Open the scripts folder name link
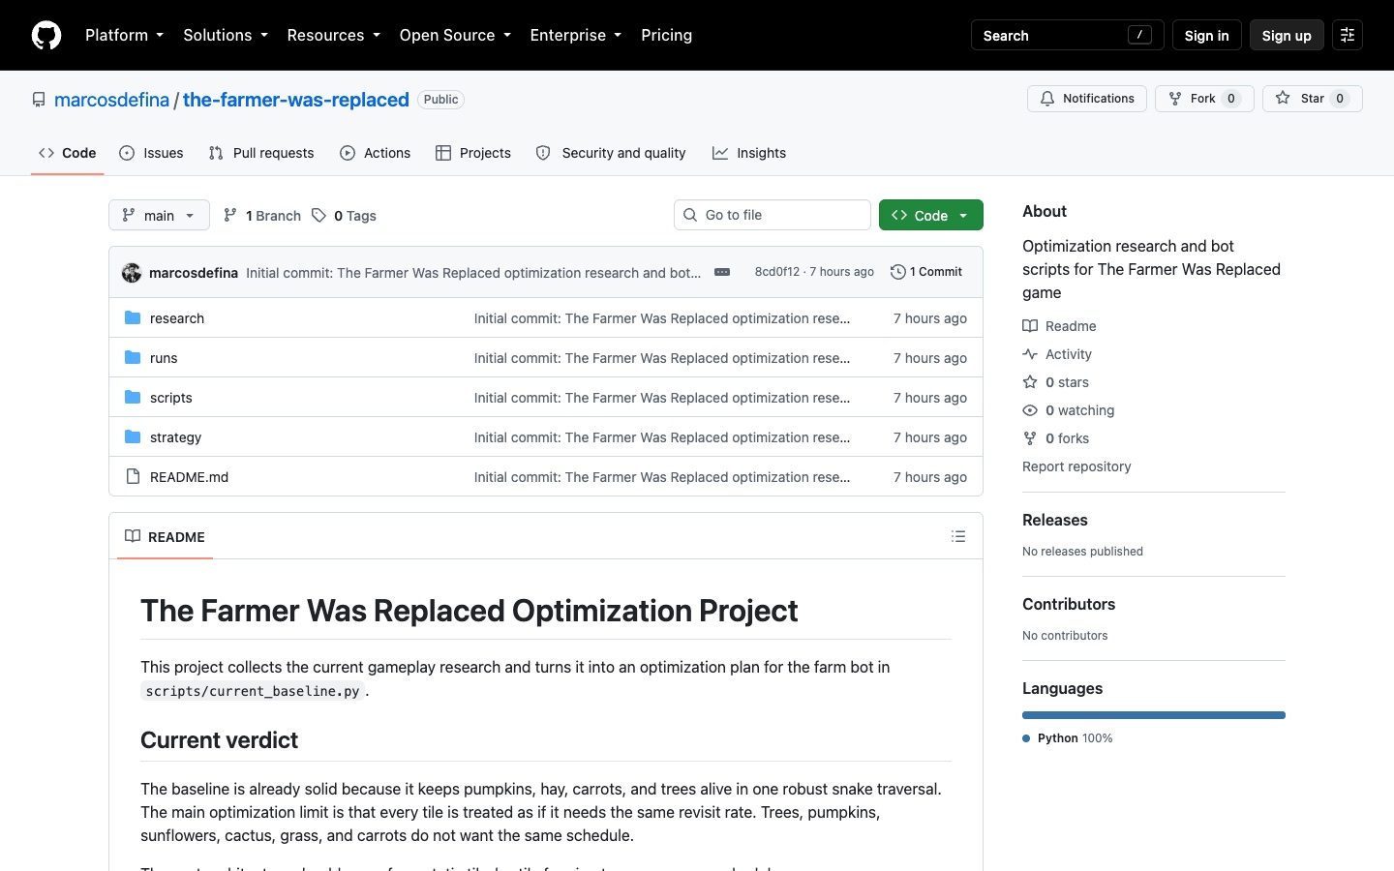The width and height of the screenshot is (1394, 871). click(171, 398)
